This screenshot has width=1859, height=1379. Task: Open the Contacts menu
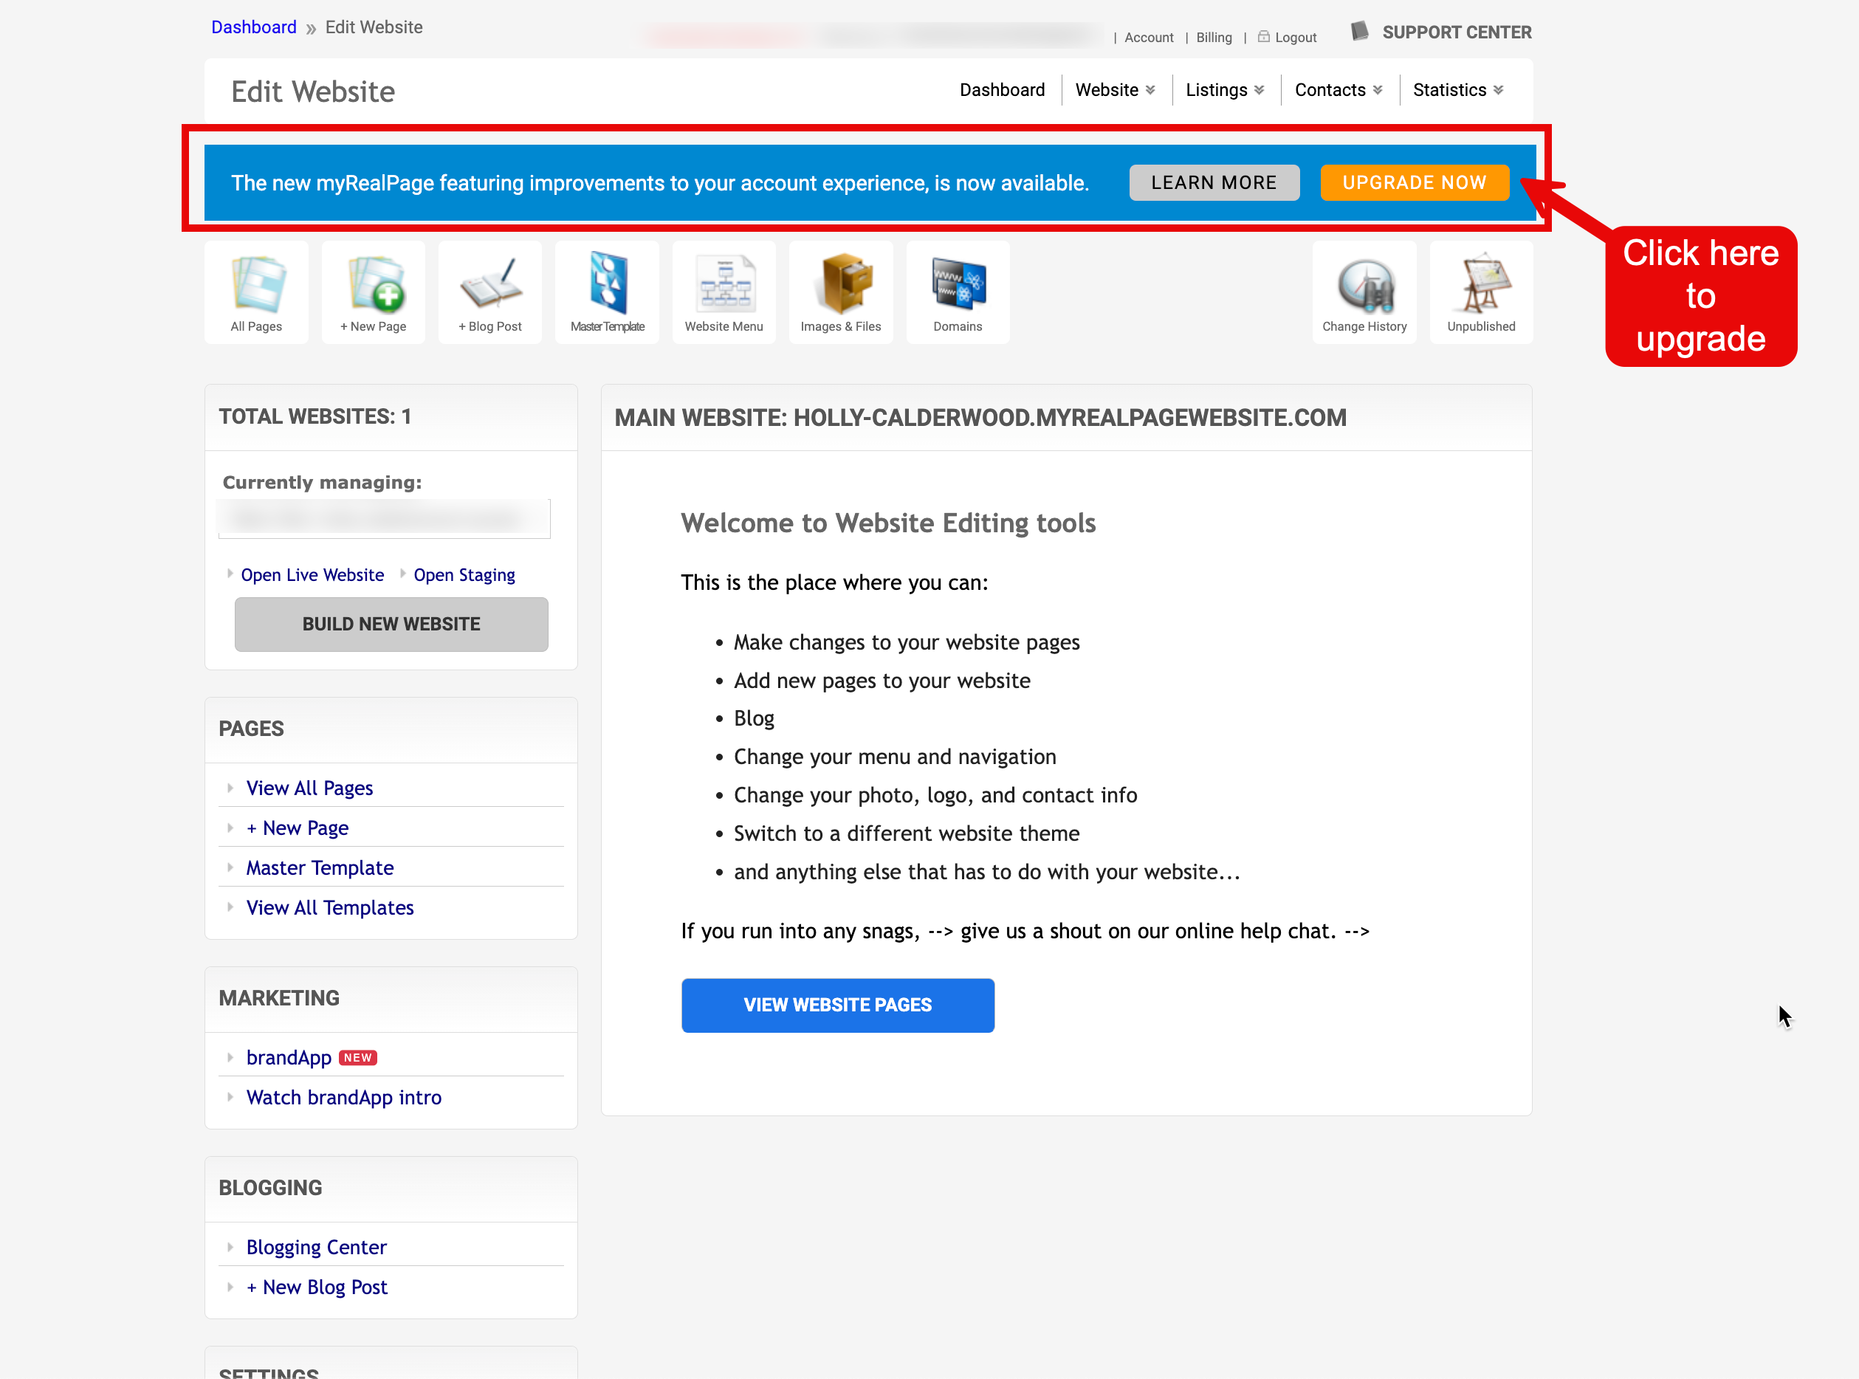pyautogui.click(x=1336, y=89)
